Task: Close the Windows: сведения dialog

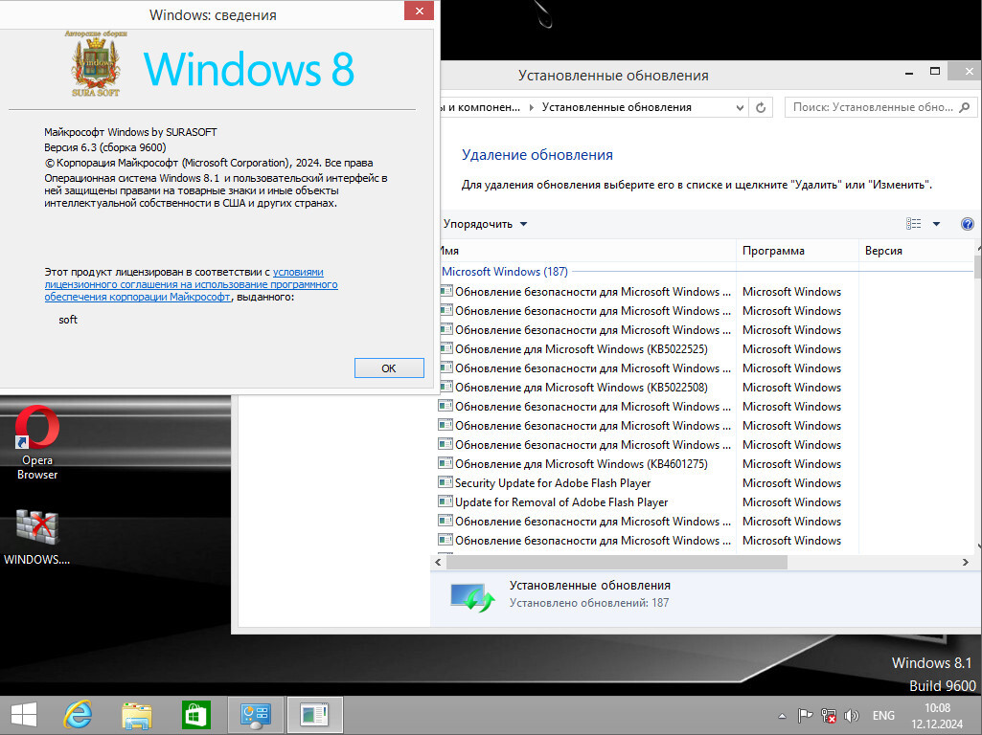Action: click(419, 11)
